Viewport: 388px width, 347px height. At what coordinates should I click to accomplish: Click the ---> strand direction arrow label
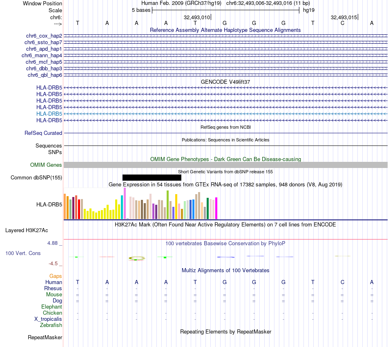point(58,24)
